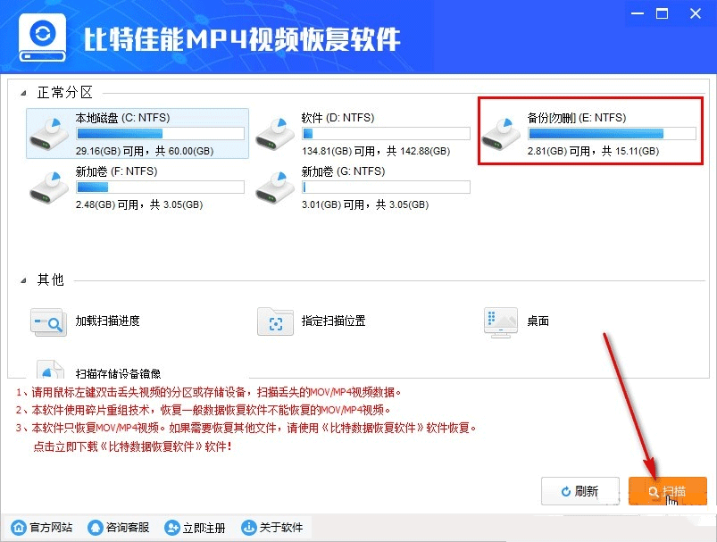Select the local disk C: drive icon
The image size is (717, 542).
click(x=49, y=133)
